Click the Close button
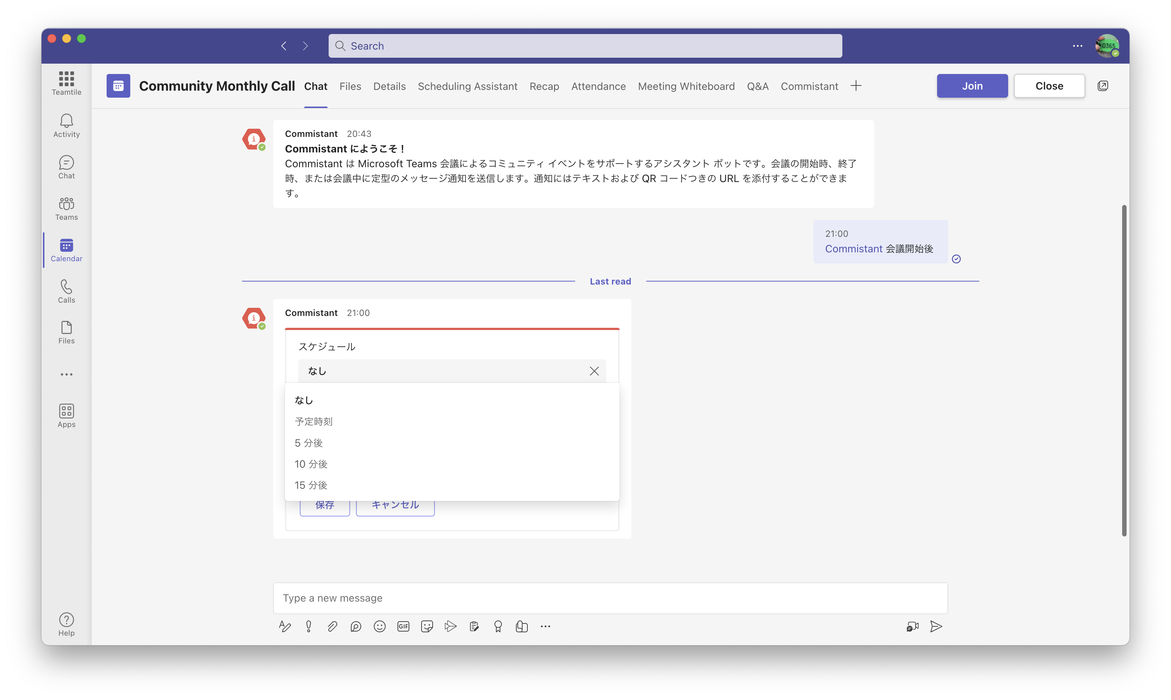This screenshot has height=700, width=1171. coord(1049,86)
